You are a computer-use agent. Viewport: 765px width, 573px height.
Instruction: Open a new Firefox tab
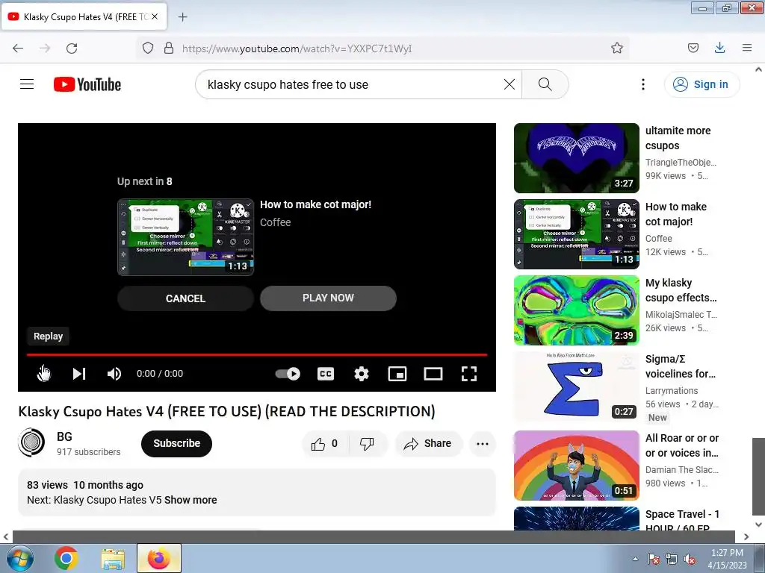[x=182, y=17]
